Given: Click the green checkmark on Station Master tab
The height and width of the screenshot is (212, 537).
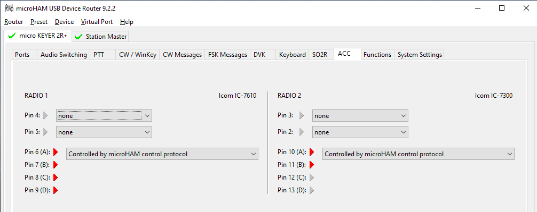Looking at the screenshot, I should point(79,37).
